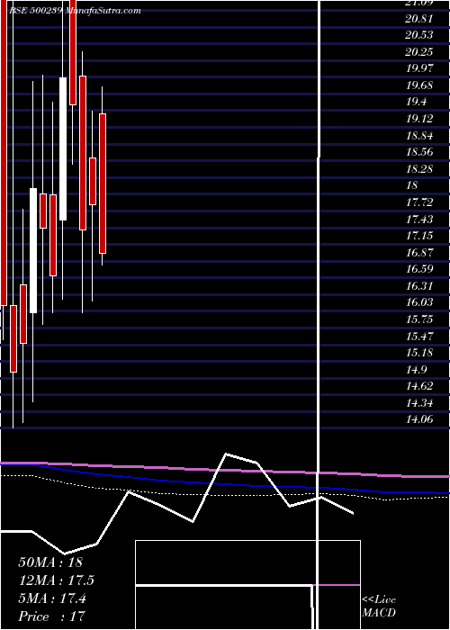Click the 12MA : 17.5 indicator text

(x=56, y=580)
